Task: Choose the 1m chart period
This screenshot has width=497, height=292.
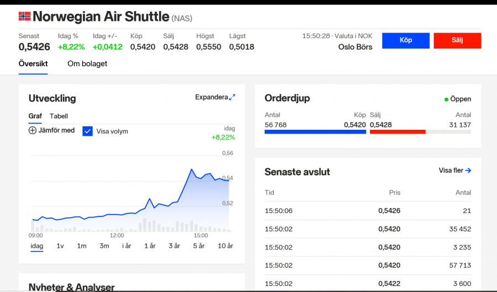Action: [x=82, y=246]
